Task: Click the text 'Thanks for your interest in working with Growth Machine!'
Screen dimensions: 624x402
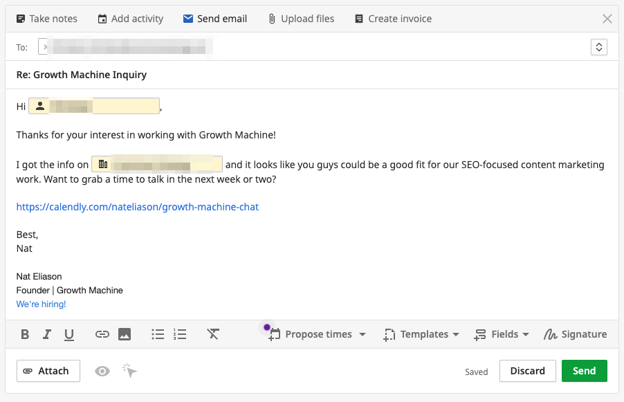Action: click(146, 135)
